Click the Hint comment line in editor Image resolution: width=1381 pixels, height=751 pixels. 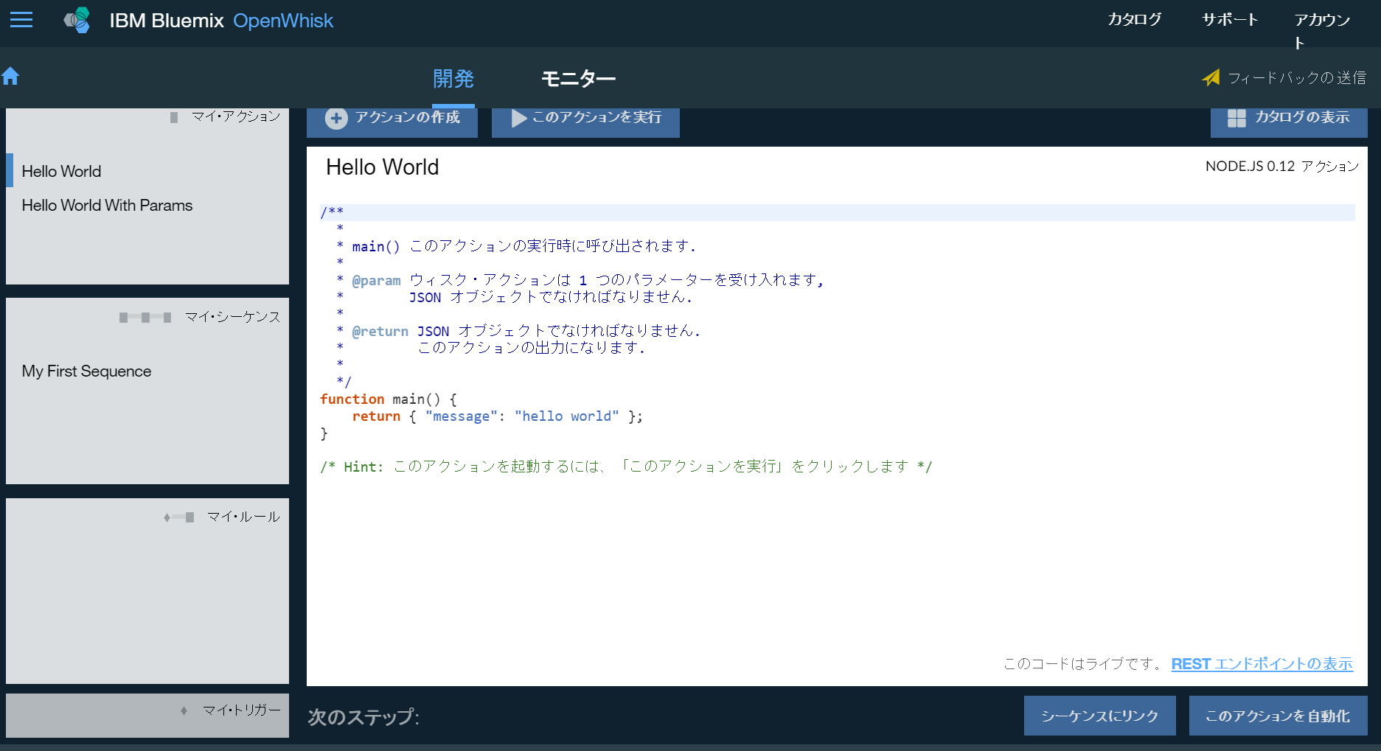tap(626, 467)
